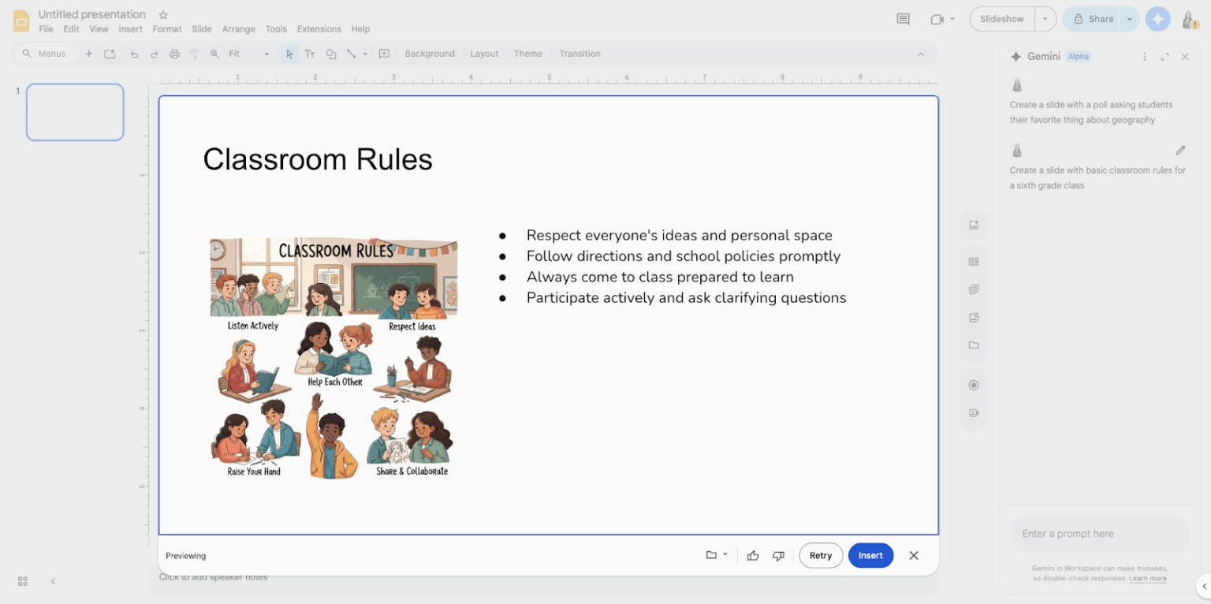This screenshot has height=604, width=1211.
Task: Insert the generated Classroom Rules slide
Action: click(870, 555)
